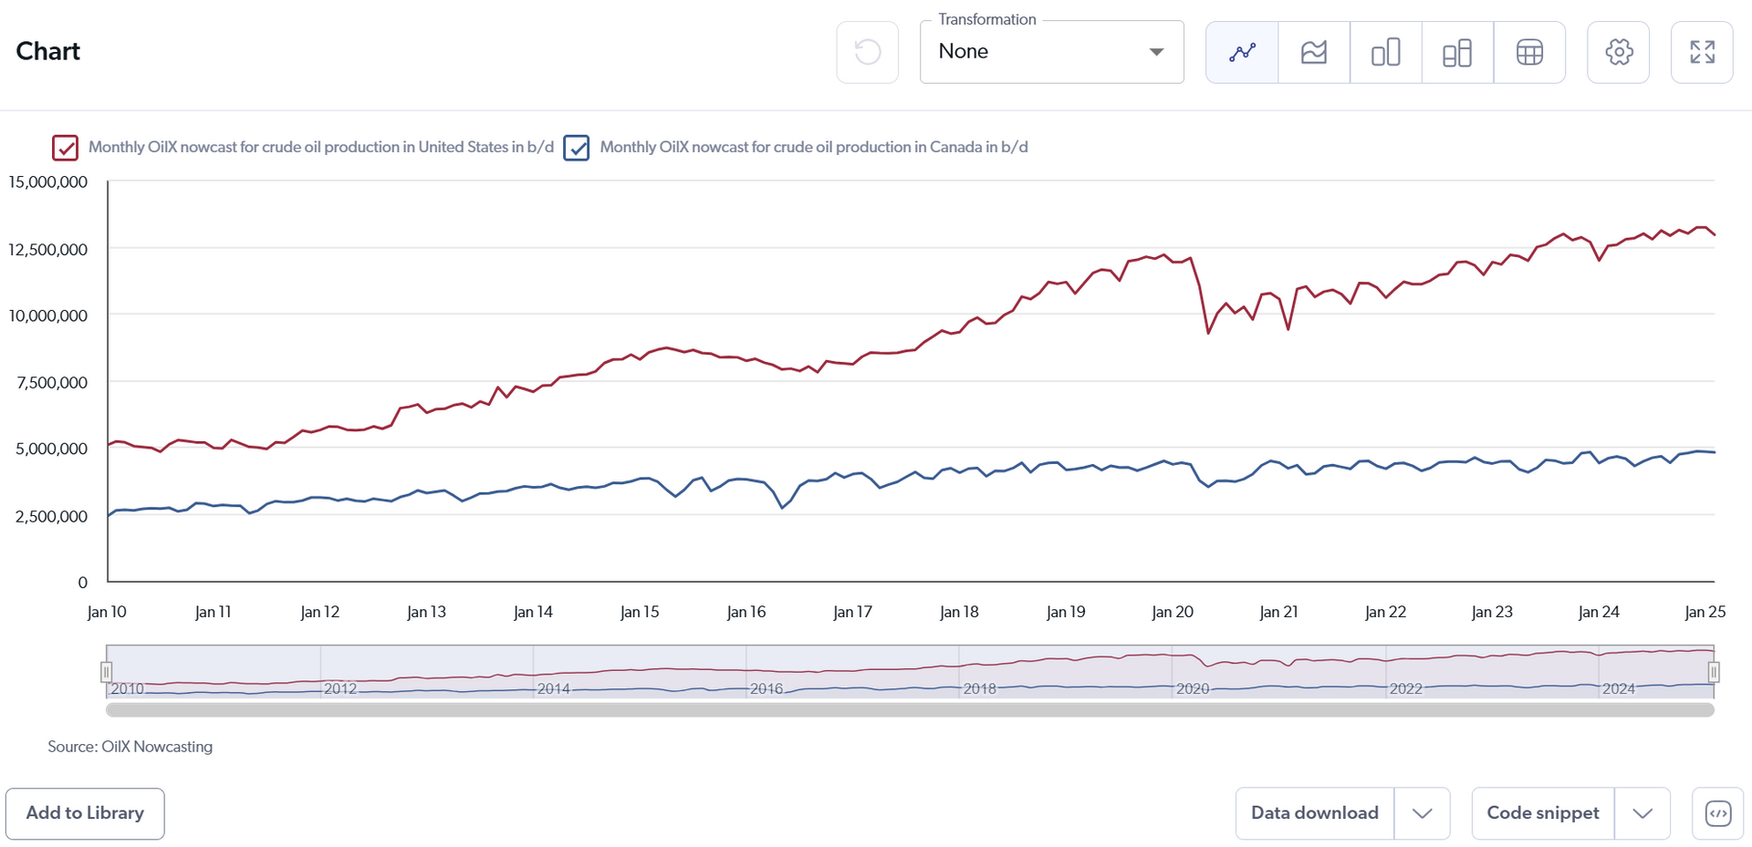Toggle Canada crude oil production series
This screenshot has height=847, width=1752.
click(576, 148)
